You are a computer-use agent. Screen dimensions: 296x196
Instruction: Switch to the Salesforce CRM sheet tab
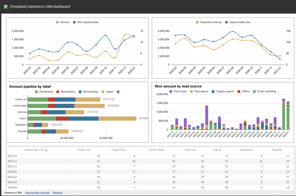point(12,193)
